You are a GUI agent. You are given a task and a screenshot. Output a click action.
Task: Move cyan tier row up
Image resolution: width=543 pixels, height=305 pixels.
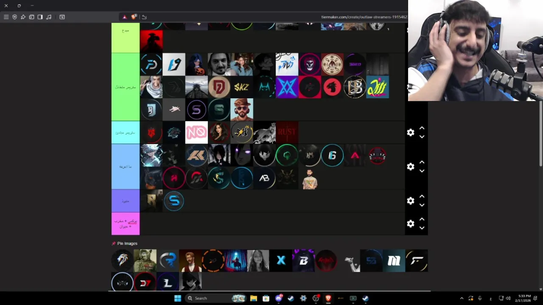422,128
